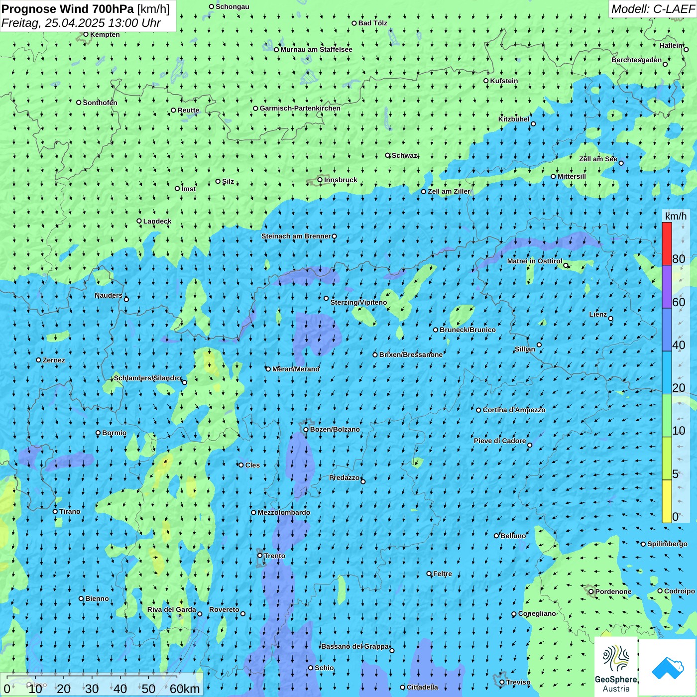Click the 'Modell: C-LAEF' label
Image resolution: width=697 pixels, height=697 pixels.
(652, 9)
